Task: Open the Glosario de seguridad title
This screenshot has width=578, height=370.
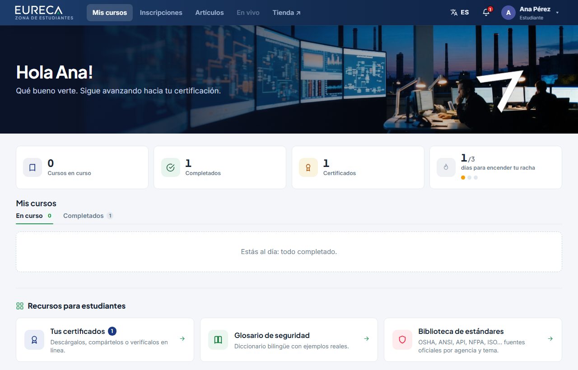Action: click(x=272, y=335)
